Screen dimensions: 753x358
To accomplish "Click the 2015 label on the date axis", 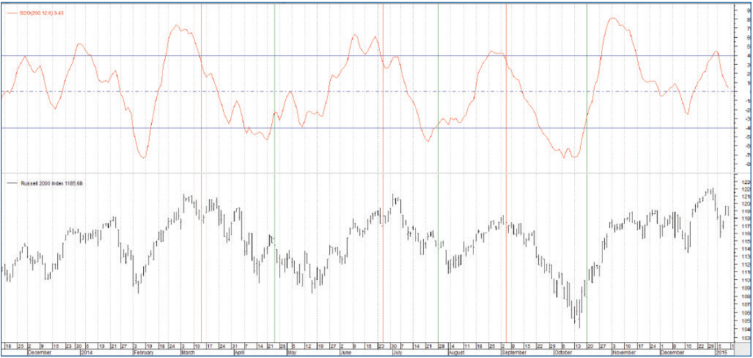I will (x=722, y=352).
